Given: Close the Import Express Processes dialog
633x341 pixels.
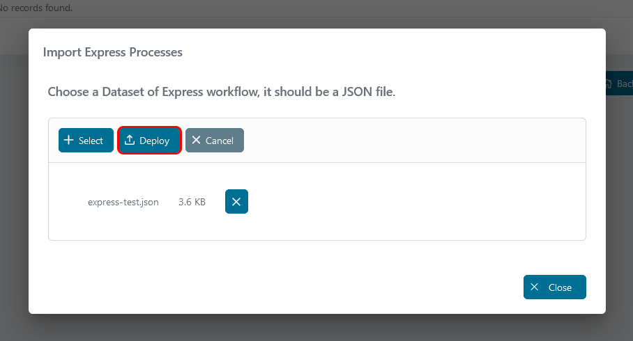Looking at the screenshot, I should click(x=554, y=287).
